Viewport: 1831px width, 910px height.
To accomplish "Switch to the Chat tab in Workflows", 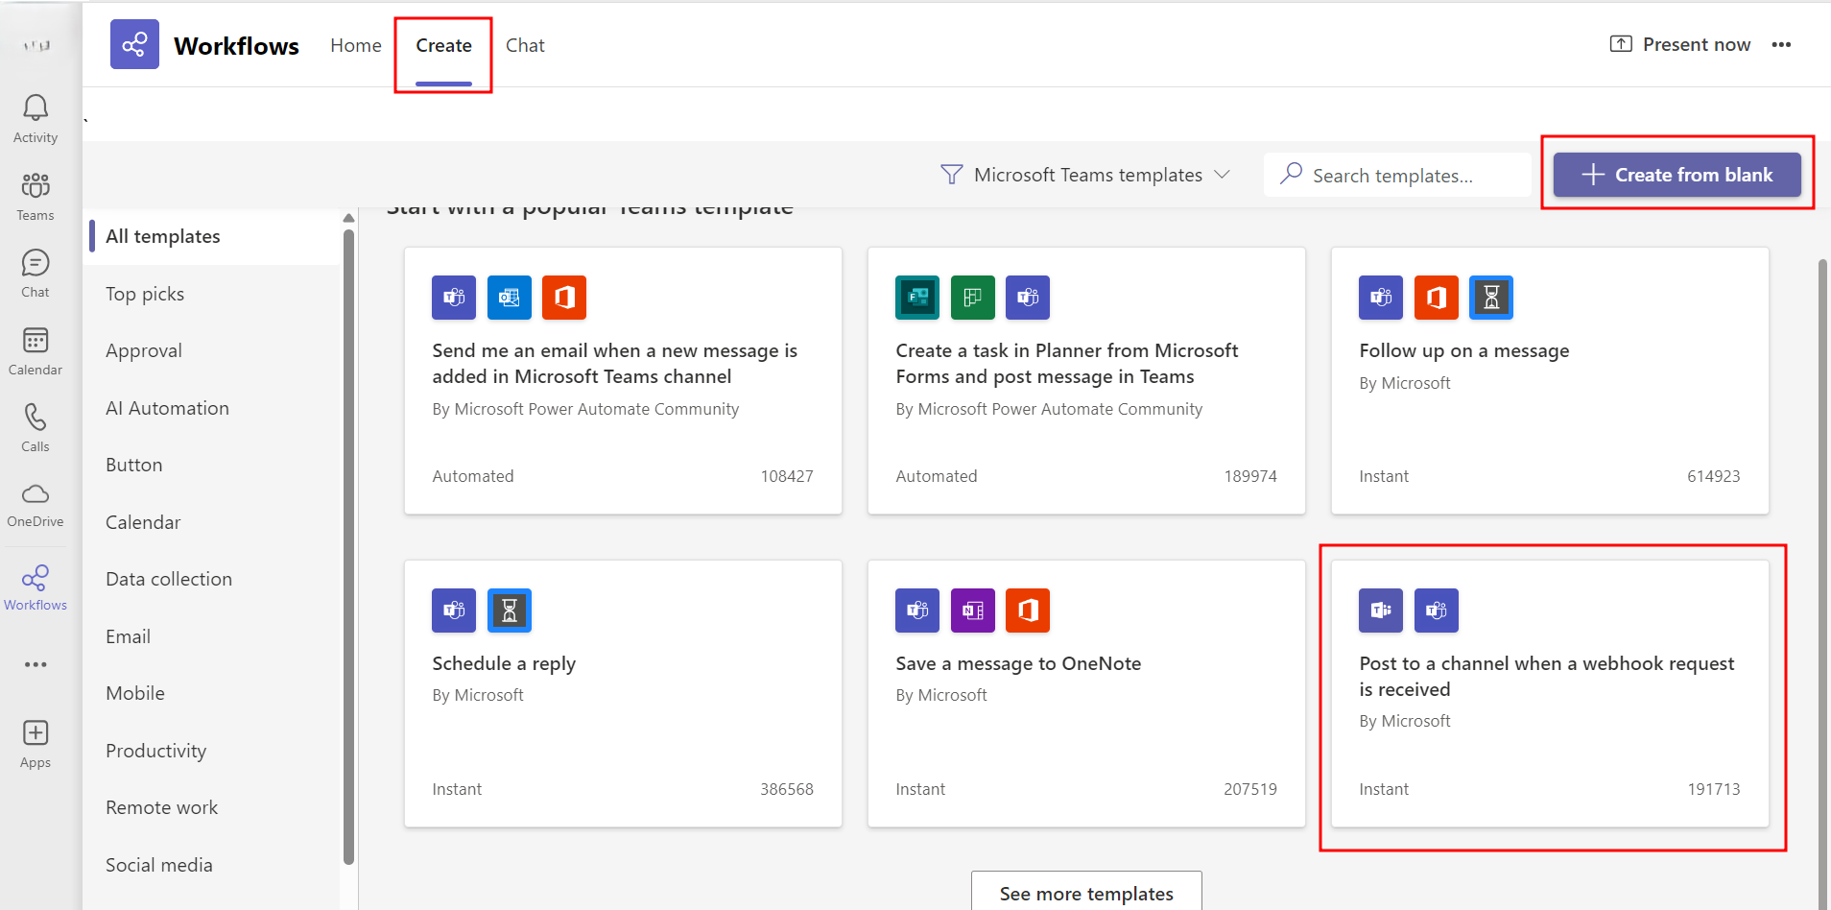I will pyautogui.click(x=525, y=45).
